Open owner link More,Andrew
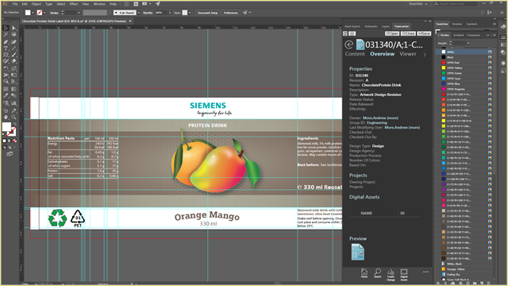 pyautogui.click(x=380, y=118)
